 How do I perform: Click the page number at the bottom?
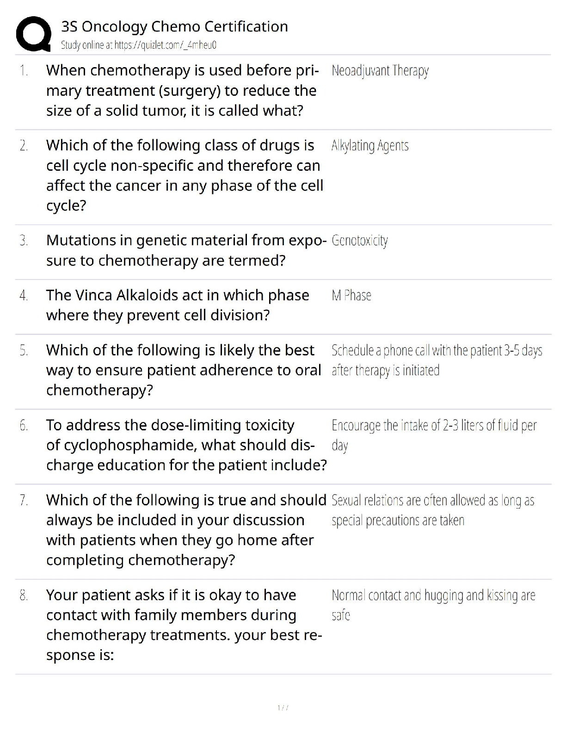tap(283, 708)
